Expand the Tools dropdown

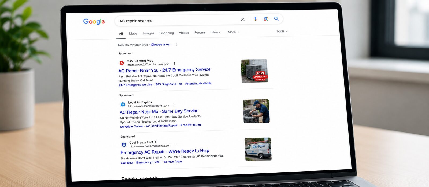(x=282, y=31)
